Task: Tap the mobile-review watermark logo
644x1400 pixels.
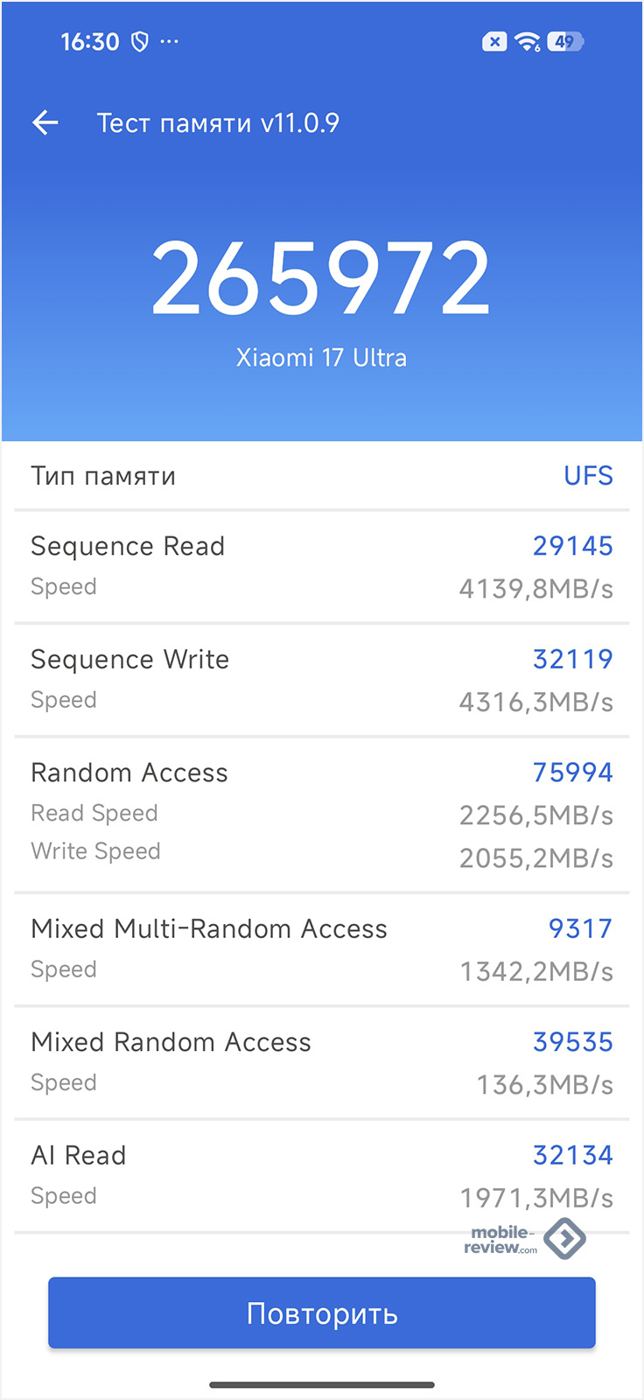Action: pyautogui.click(x=525, y=1239)
